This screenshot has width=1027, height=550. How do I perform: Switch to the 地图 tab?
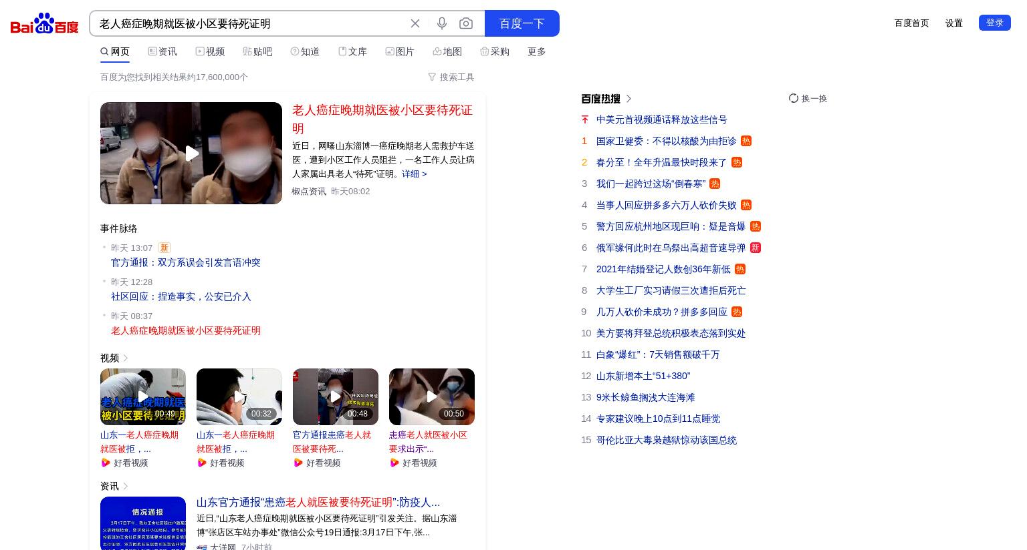pyautogui.click(x=447, y=51)
